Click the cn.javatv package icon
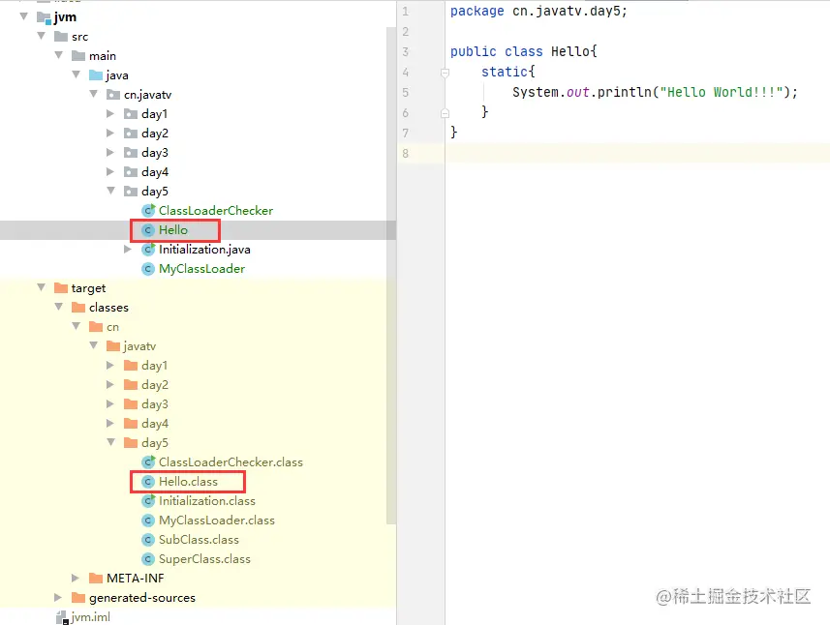The image size is (830, 625). coord(113,95)
